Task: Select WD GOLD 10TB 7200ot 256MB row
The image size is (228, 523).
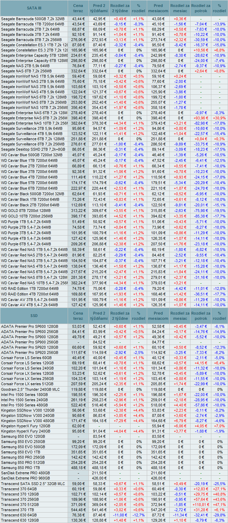Action: coord(114,216)
